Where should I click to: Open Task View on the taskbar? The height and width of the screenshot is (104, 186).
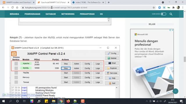pos(24,101)
